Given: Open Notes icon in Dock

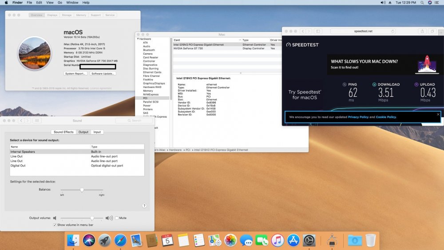Looking at the screenshot, I should [183, 240].
